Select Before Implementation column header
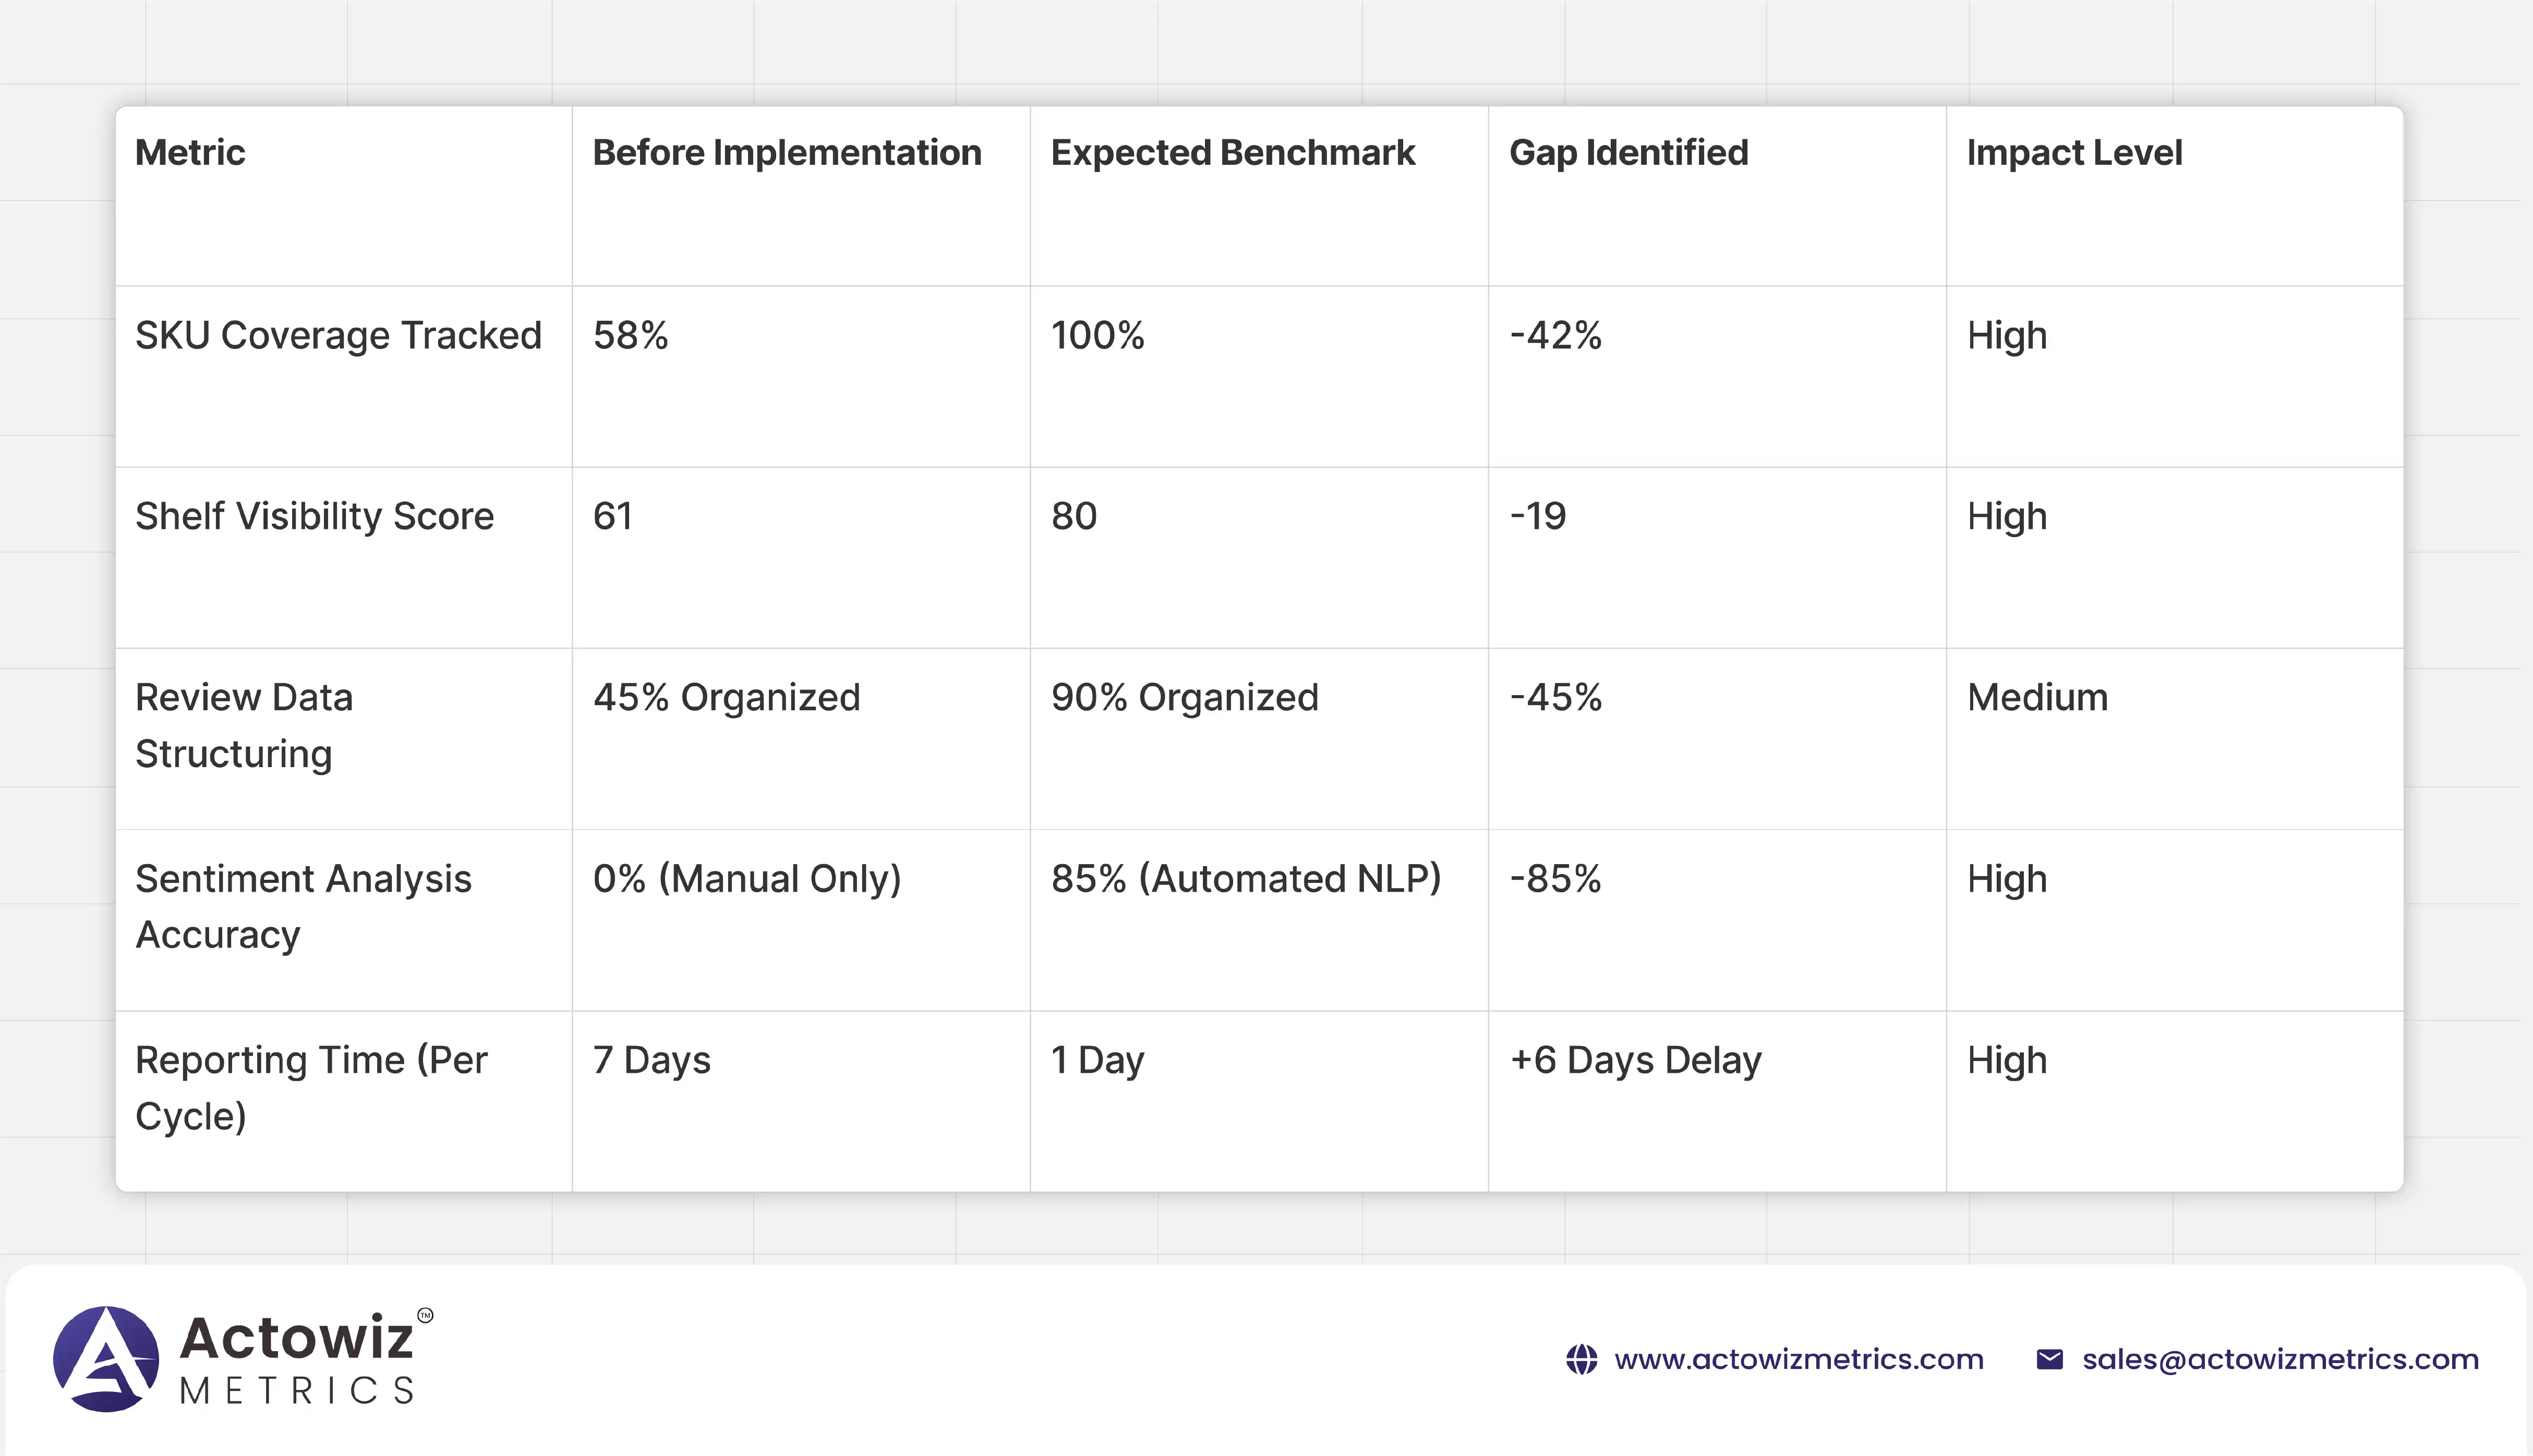The width and height of the screenshot is (2533, 1456). click(787, 153)
